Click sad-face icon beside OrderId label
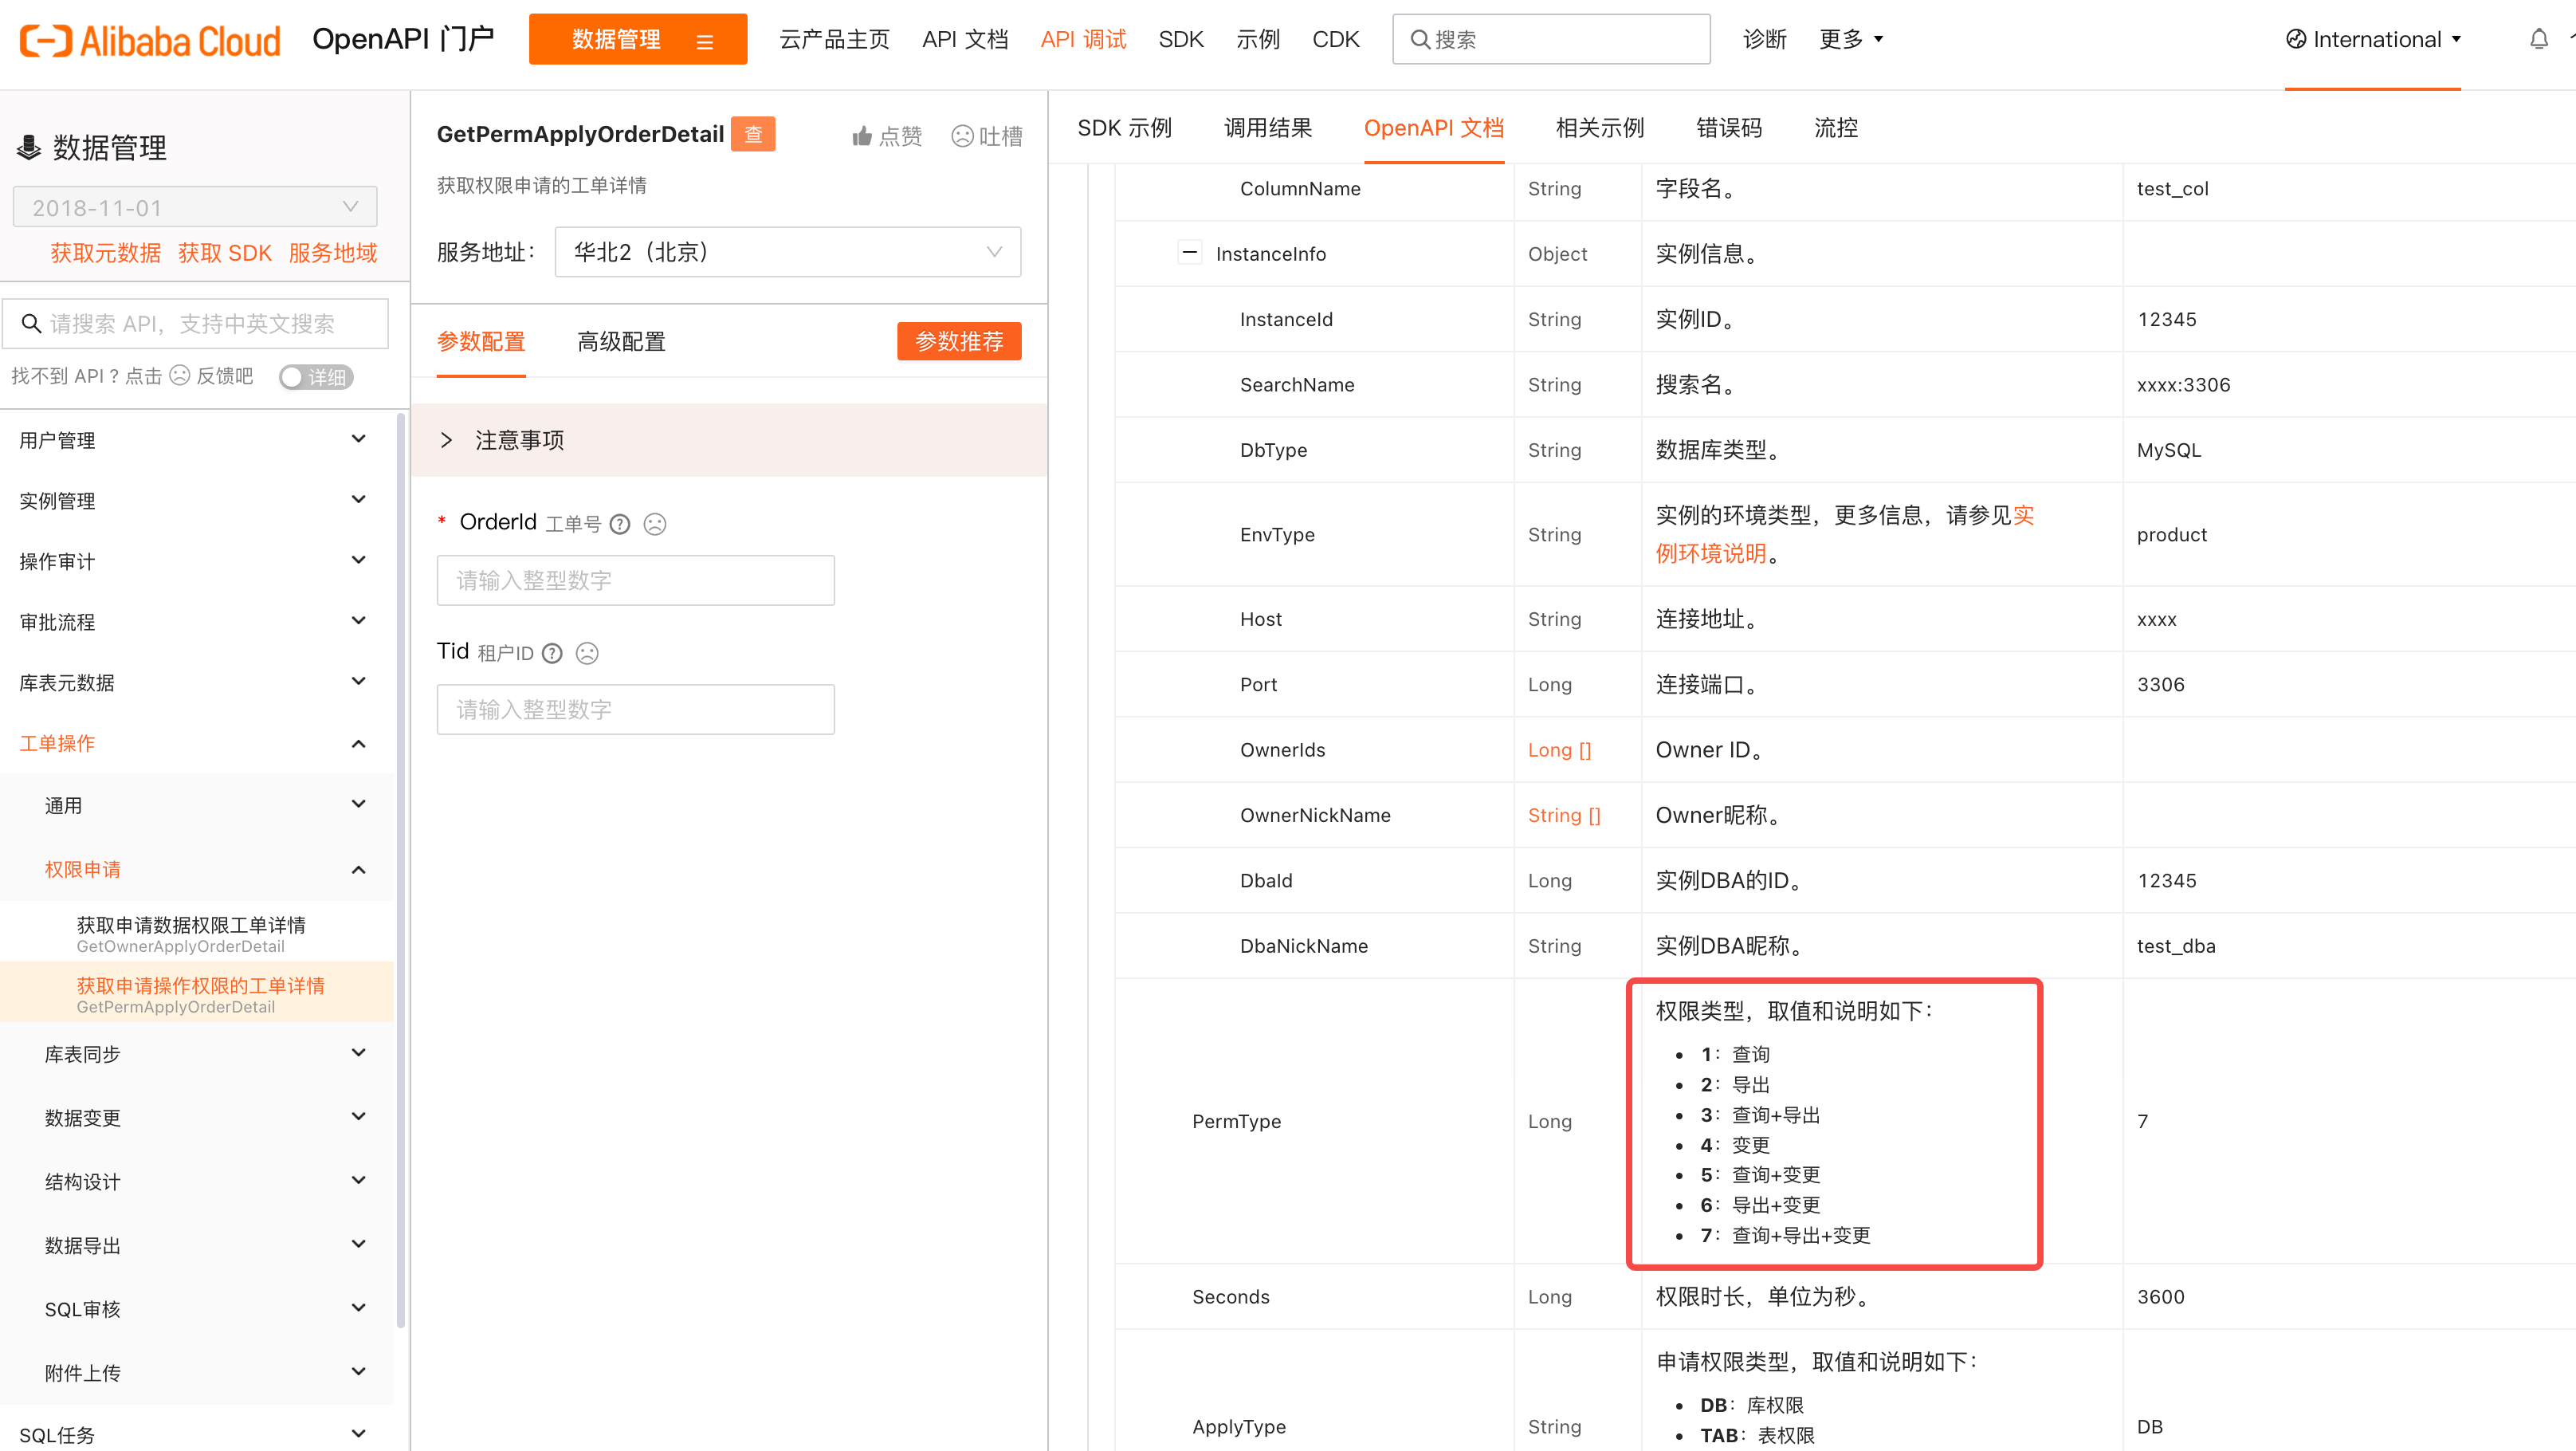Viewport: 2576px width, 1451px height. click(655, 524)
